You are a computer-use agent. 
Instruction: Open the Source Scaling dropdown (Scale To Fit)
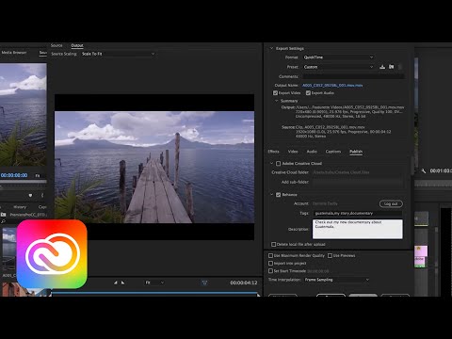tap(118, 54)
